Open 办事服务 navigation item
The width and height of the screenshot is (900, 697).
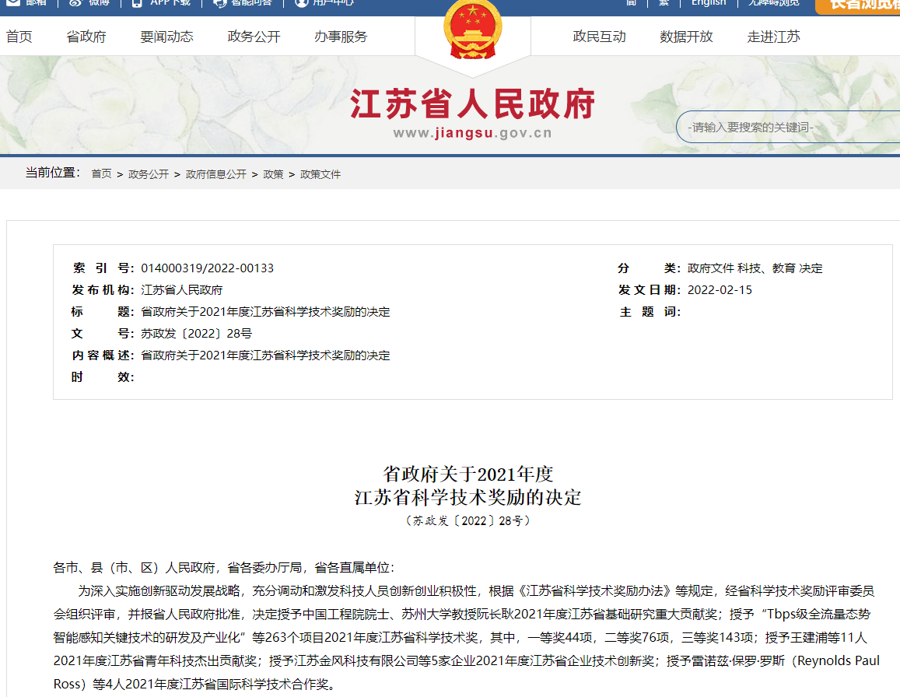(x=341, y=37)
